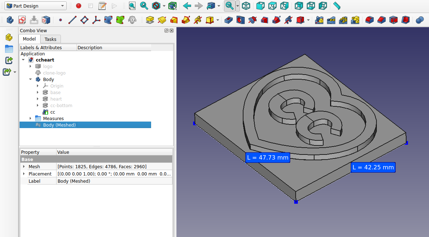Select the Polar pattern tool

click(343, 20)
